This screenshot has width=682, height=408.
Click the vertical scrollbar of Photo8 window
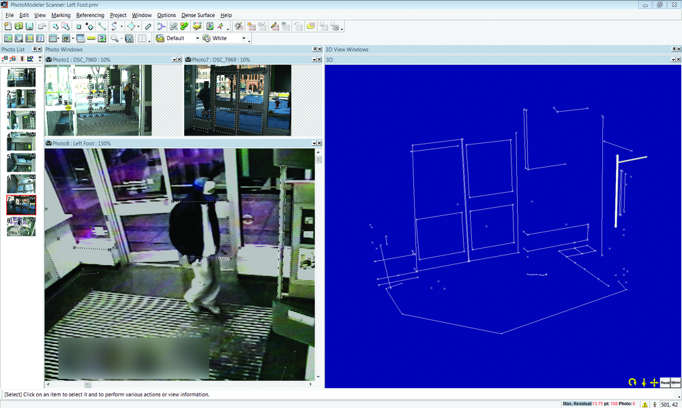(319, 266)
